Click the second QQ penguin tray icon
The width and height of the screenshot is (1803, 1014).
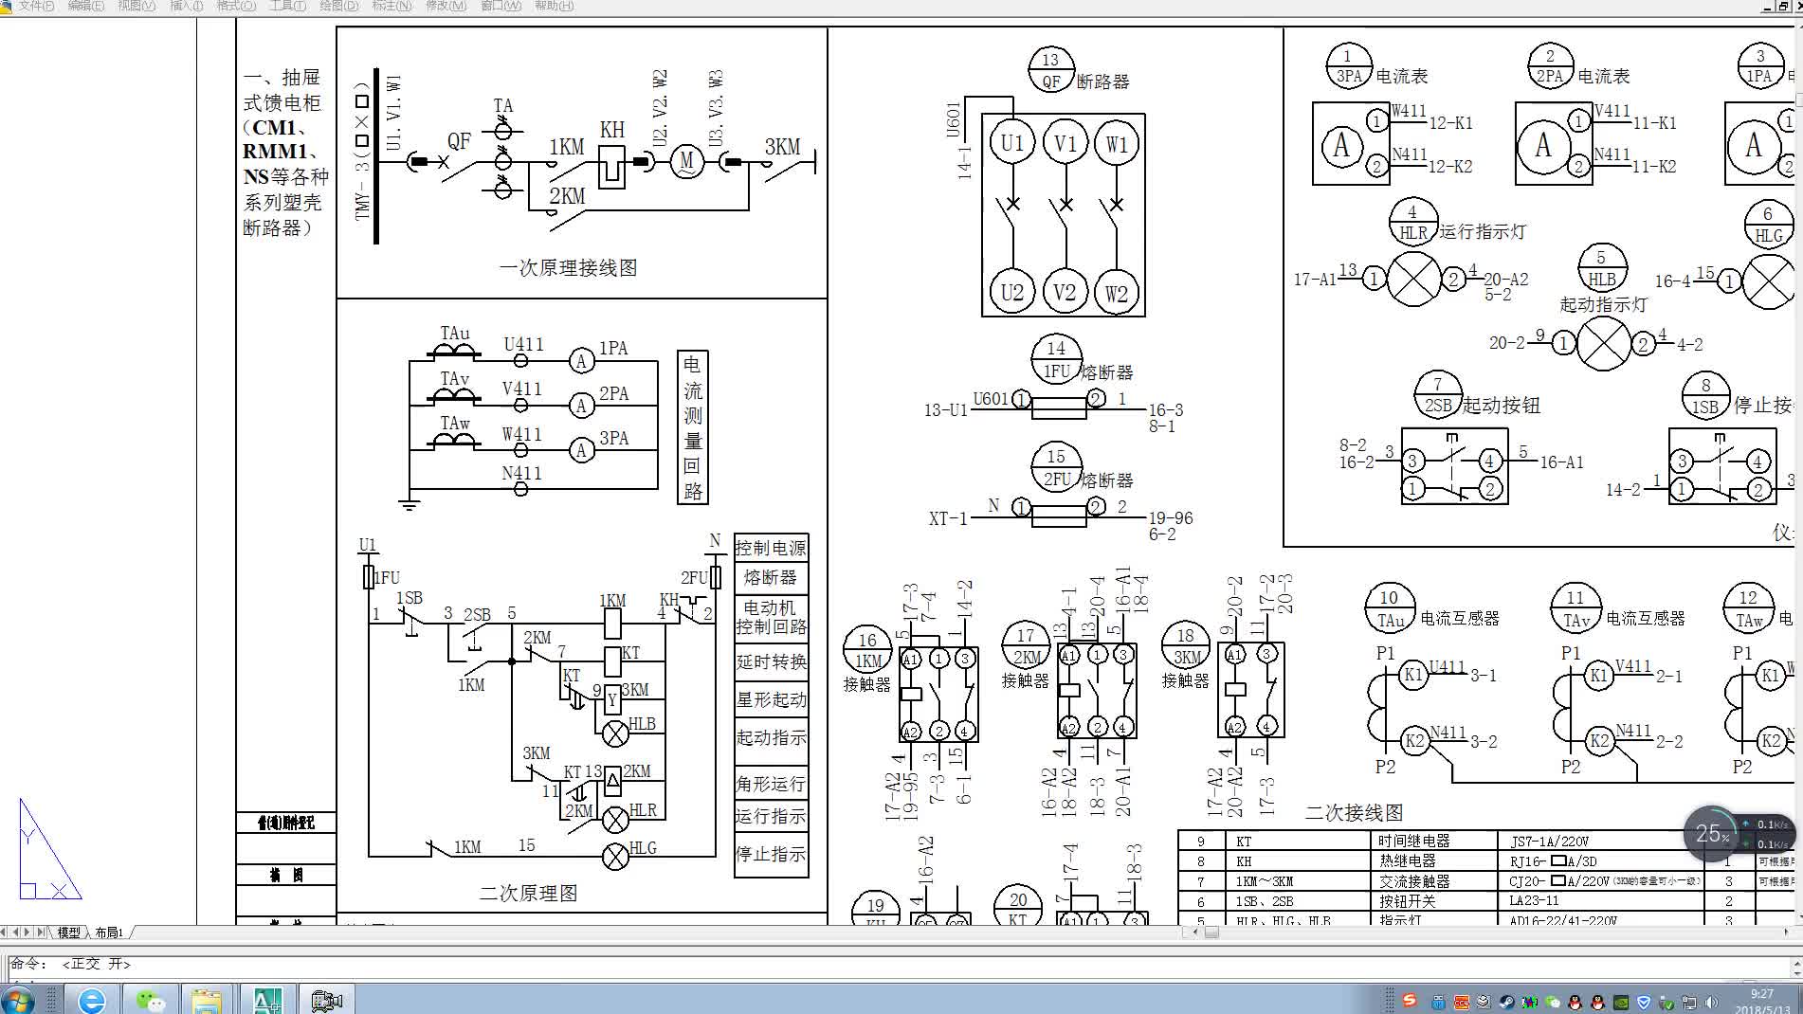(1597, 1002)
